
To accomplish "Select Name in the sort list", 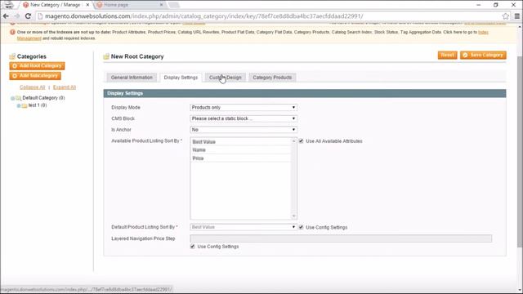I will click(241, 150).
